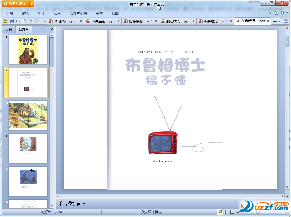Click the thumbnail pane scrollbar handle
The width and height of the screenshot is (291, 217).
52,52
